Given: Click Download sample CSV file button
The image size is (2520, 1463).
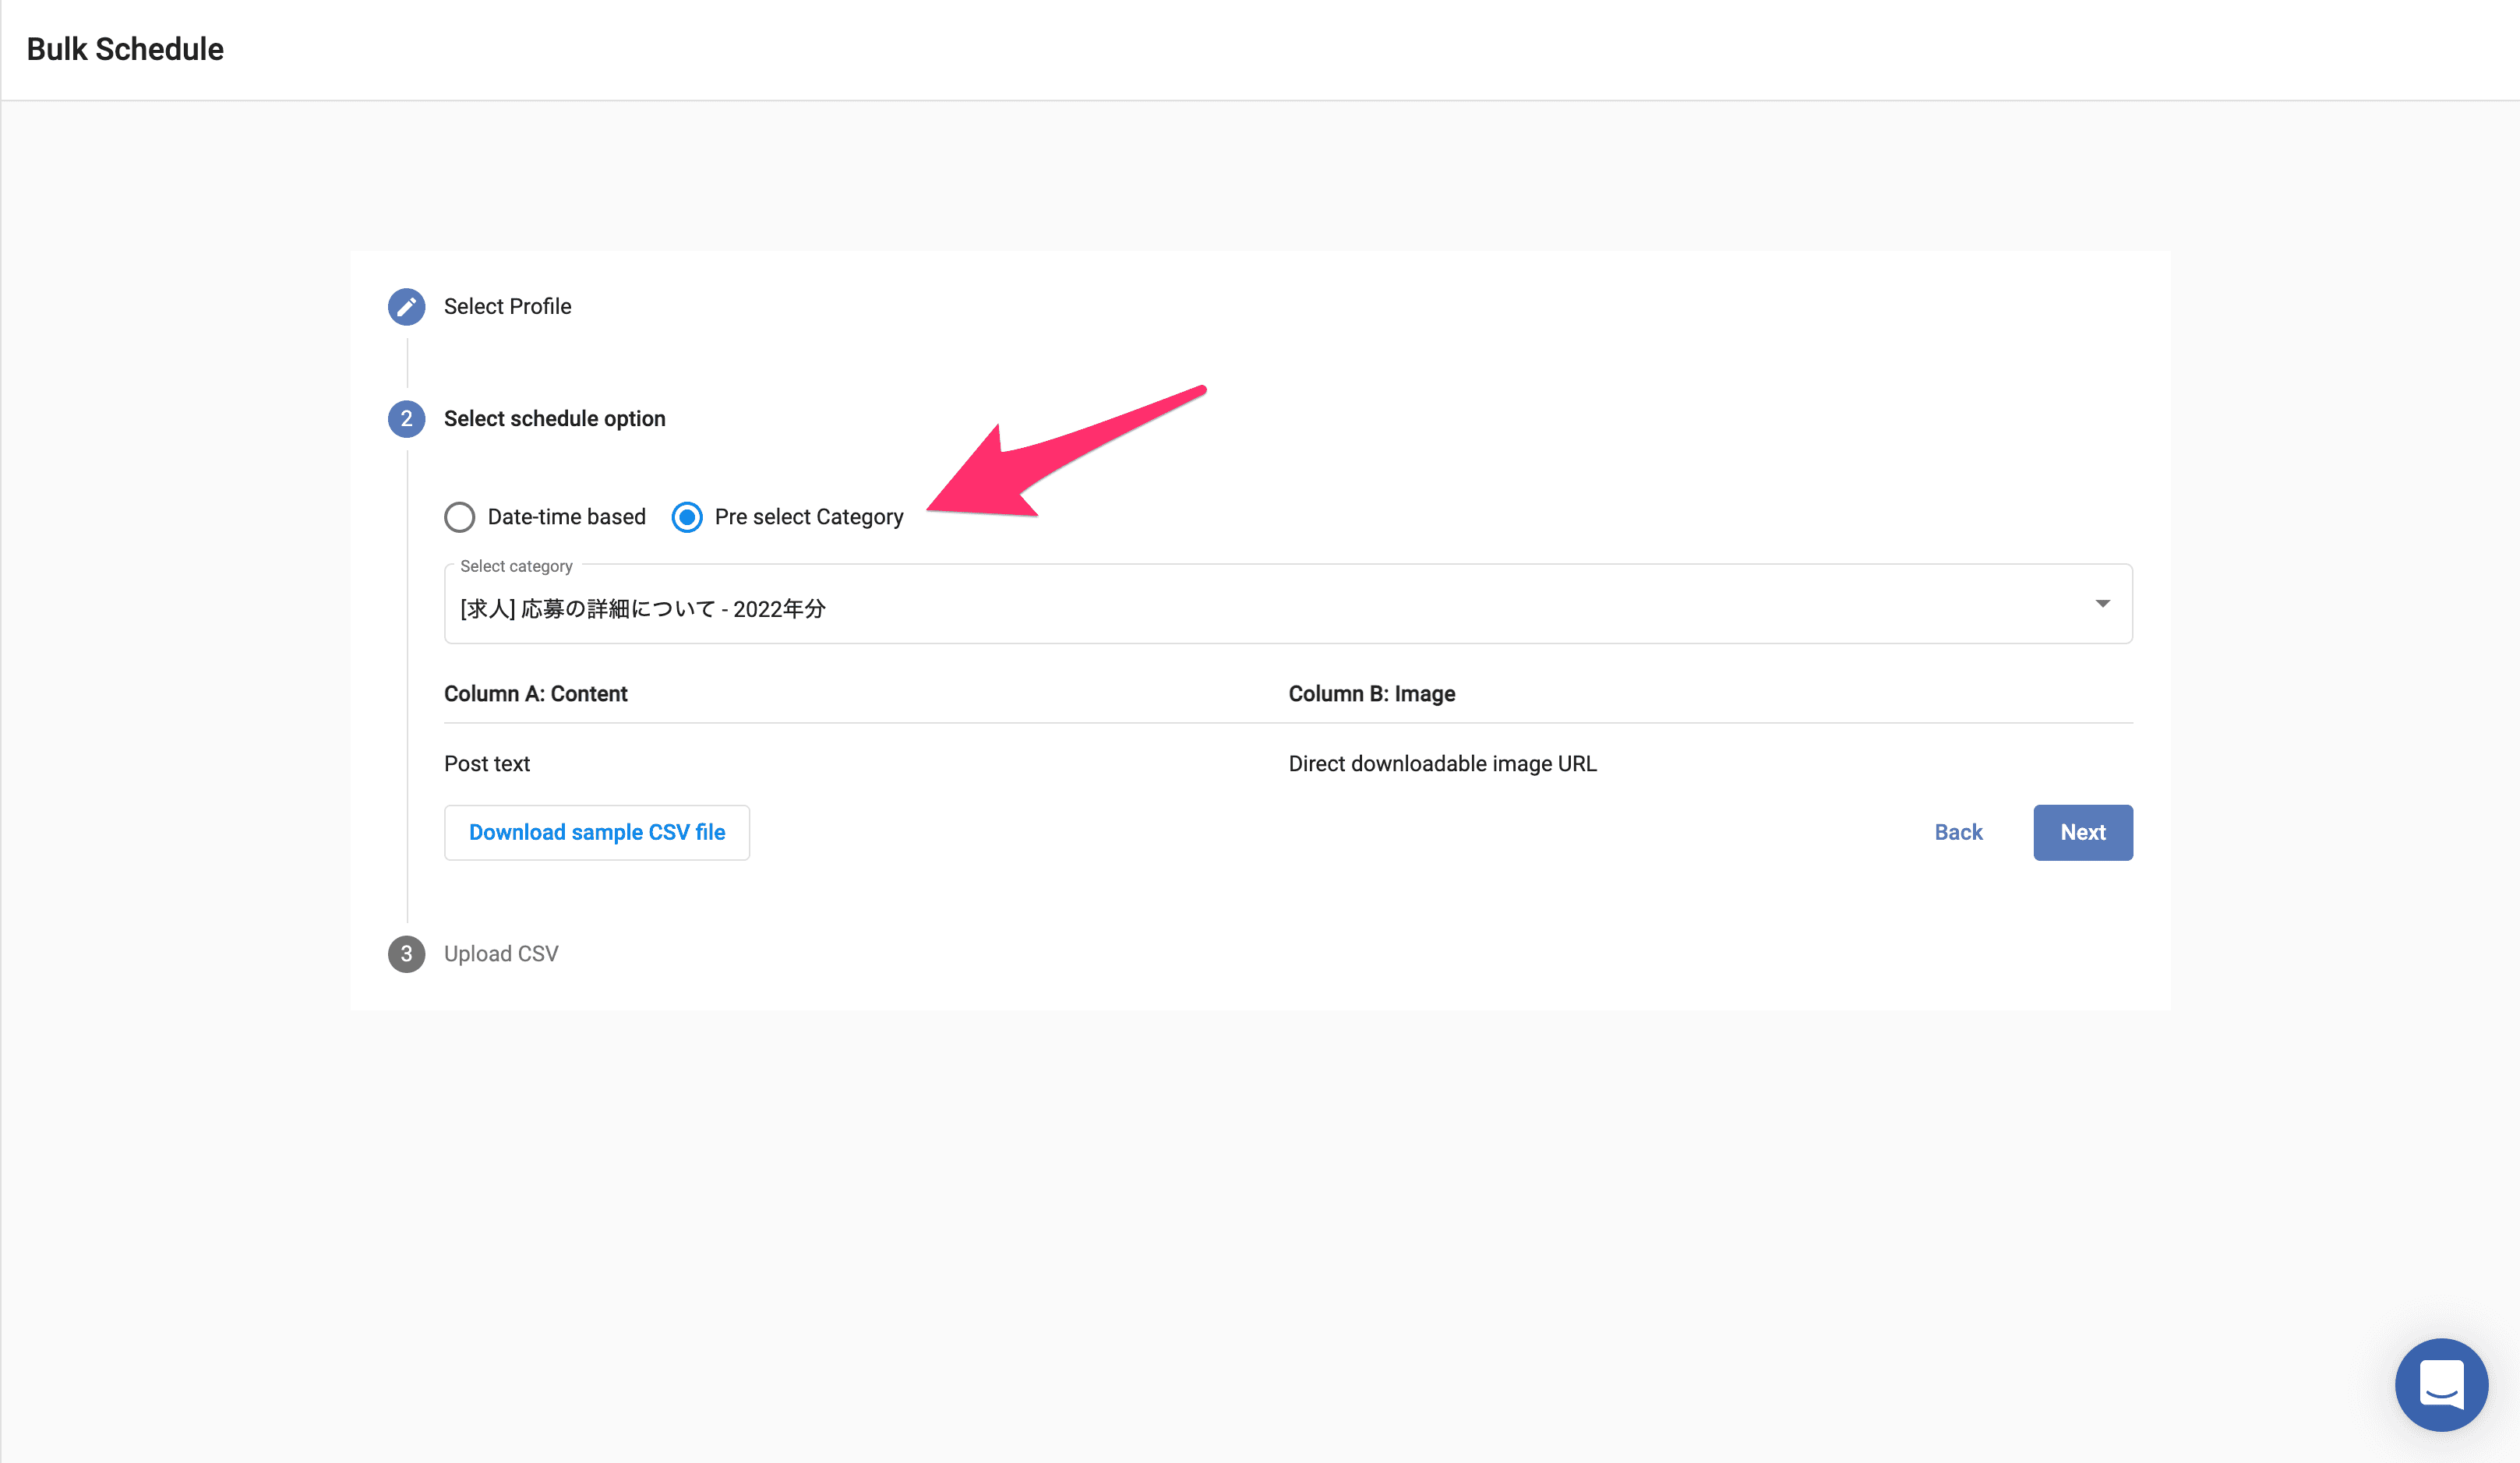Looking at the screenshot, I should click(597, 832).
